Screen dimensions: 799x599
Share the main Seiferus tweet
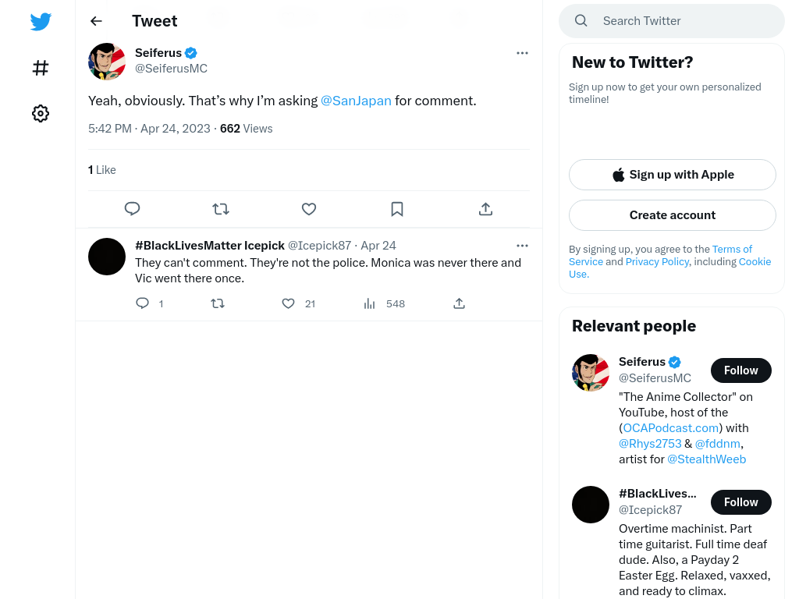485,209
